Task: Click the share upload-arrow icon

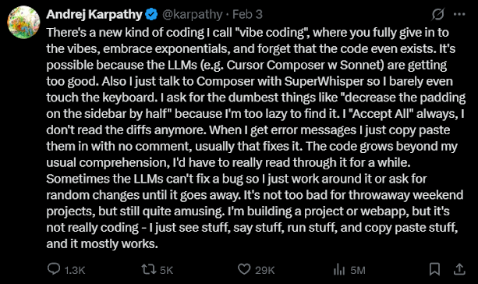Action: (459, 269)
